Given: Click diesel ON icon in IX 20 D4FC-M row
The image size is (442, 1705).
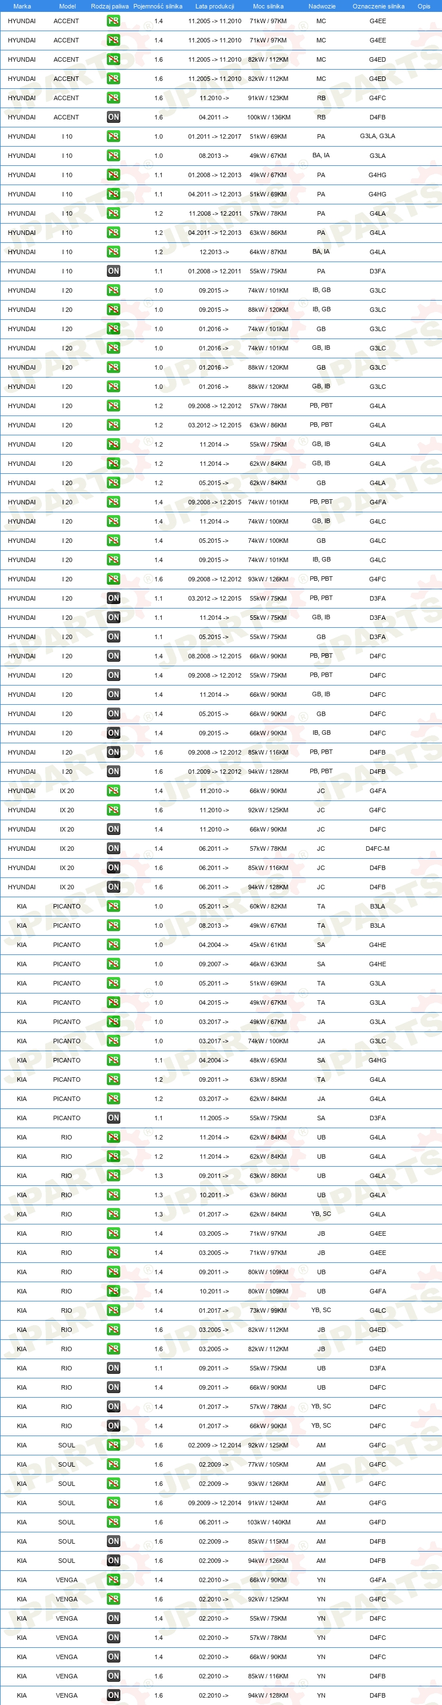Looking at the screenshot, I should coord(114,849).
